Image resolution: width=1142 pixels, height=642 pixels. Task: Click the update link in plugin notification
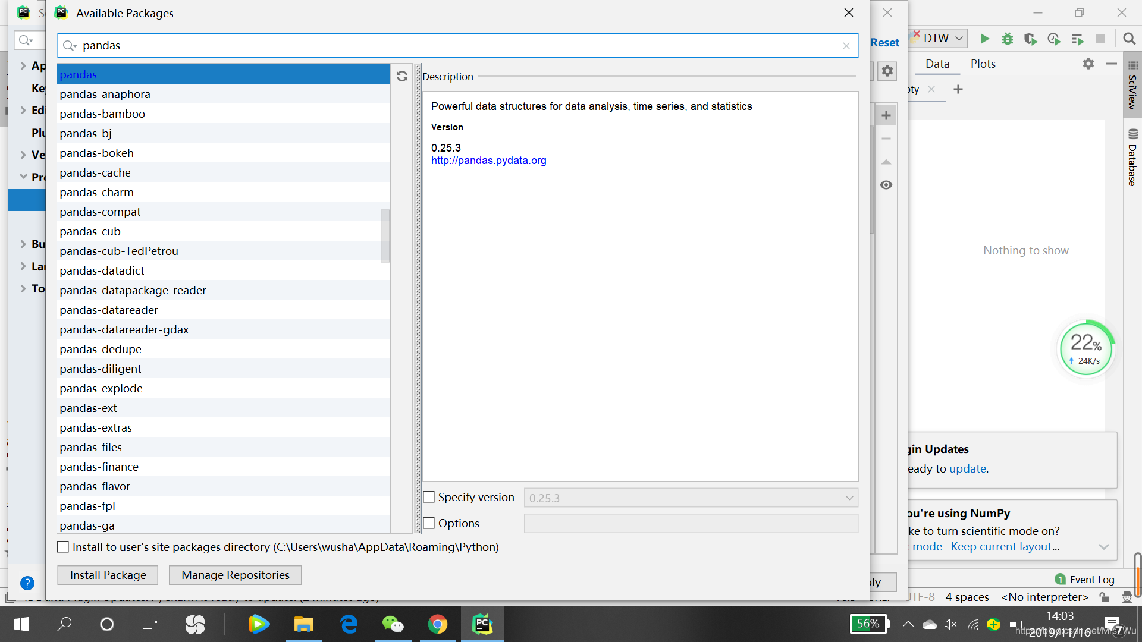pyautogui.click(x=968, y=468)
